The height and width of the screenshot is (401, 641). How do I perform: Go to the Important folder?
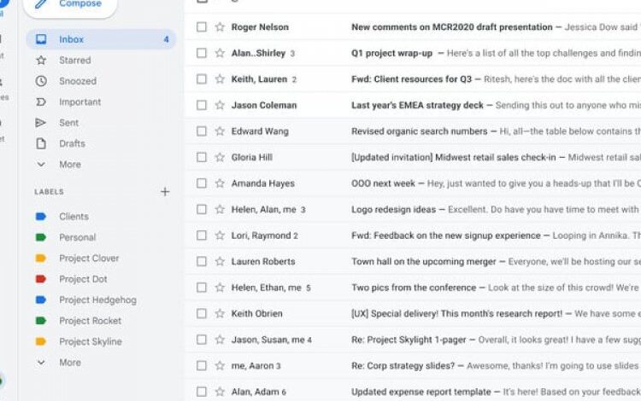click(x=79, y=102)
